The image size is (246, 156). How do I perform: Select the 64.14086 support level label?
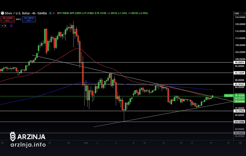[239, 122]
